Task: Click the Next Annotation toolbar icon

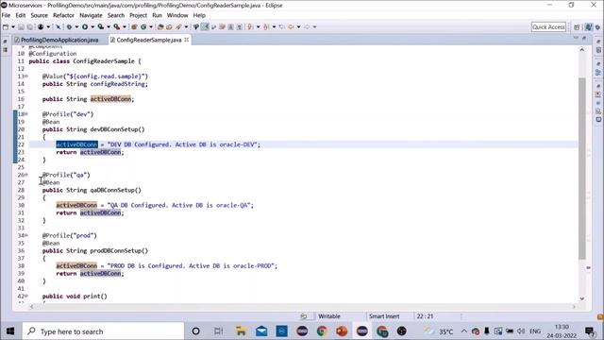Action: coord(250,27)
